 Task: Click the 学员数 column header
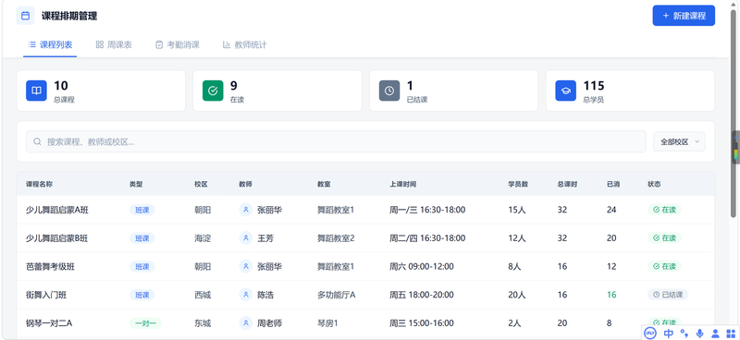coord(518,185)
